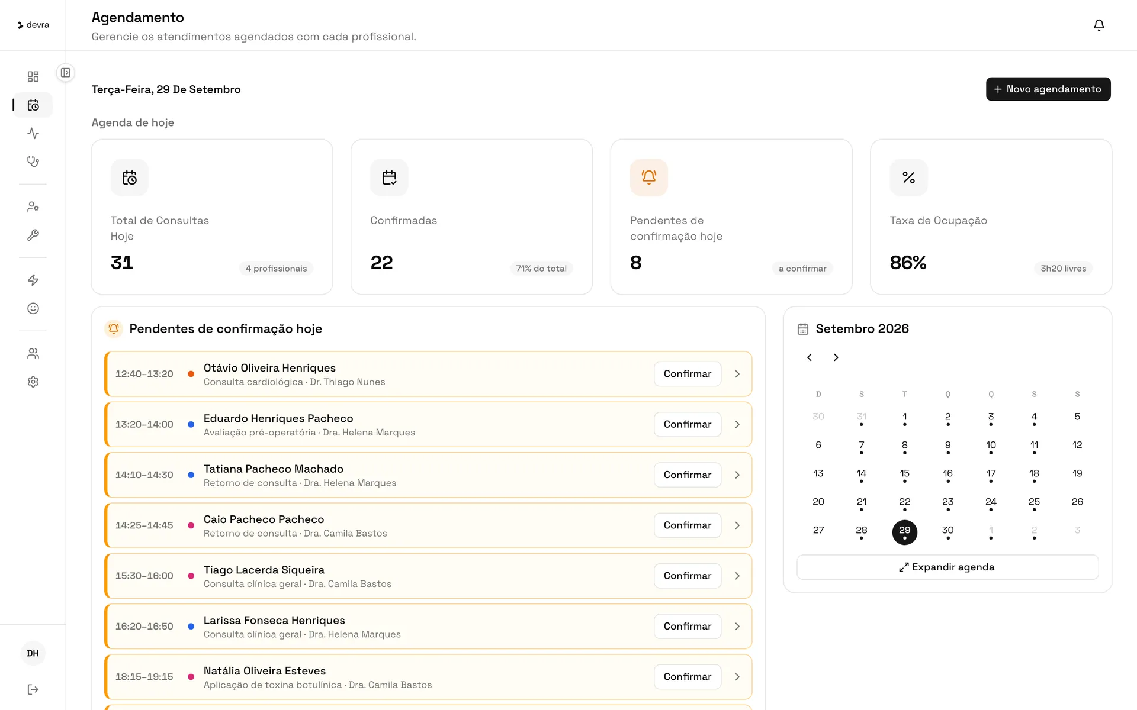Click the Confirmadas value 22
1137x710 pixels.
[x=381, y=263]
